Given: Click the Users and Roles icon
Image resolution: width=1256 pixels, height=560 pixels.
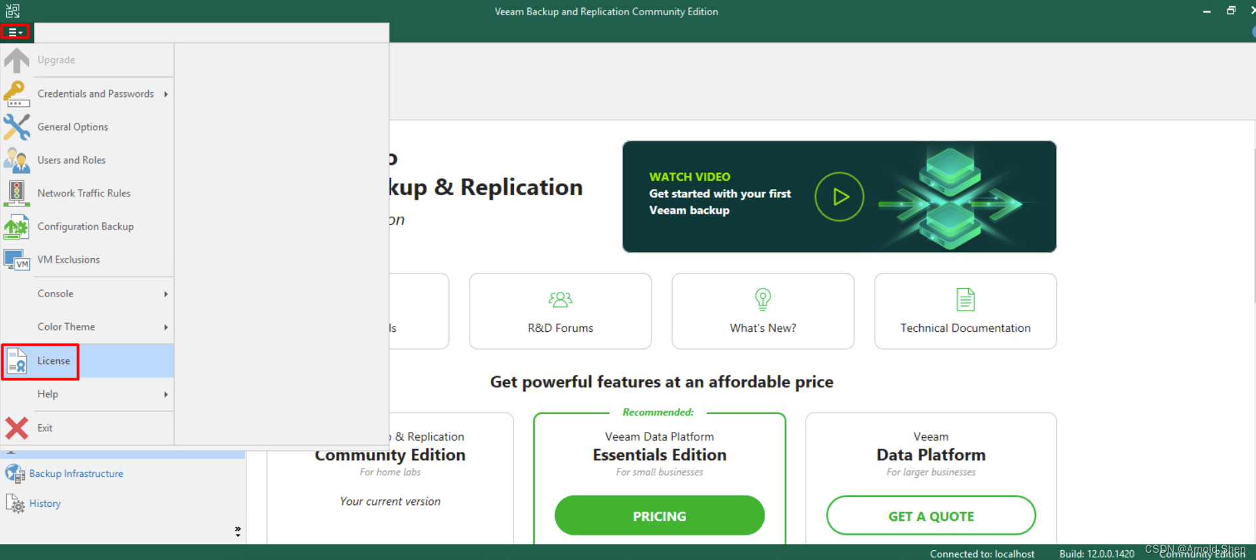Looking at the screenshot, I should click(17, 160).
